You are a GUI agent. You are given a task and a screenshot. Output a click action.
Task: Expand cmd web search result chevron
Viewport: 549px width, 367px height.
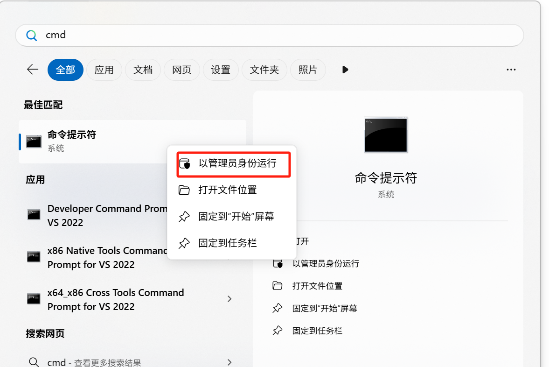click(x=229, y=362)
